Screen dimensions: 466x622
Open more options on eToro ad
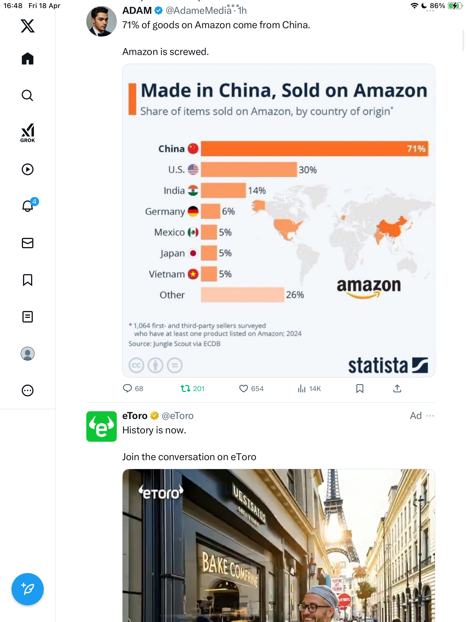click(x=430, y=416)
